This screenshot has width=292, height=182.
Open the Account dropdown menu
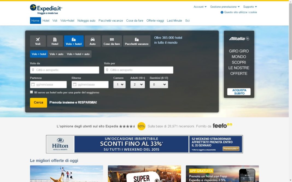pos(200,7)
